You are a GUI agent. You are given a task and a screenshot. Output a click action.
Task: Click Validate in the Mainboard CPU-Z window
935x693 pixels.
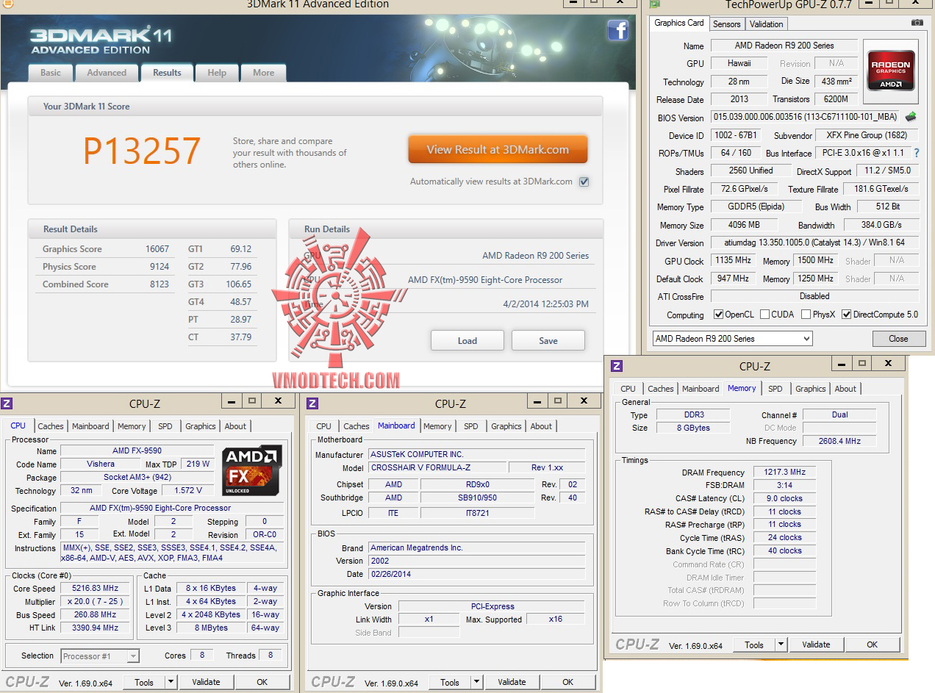click(512, 682)
